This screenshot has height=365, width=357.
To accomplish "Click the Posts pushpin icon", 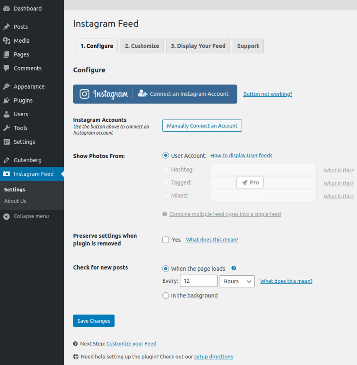I will coord(7,27).
